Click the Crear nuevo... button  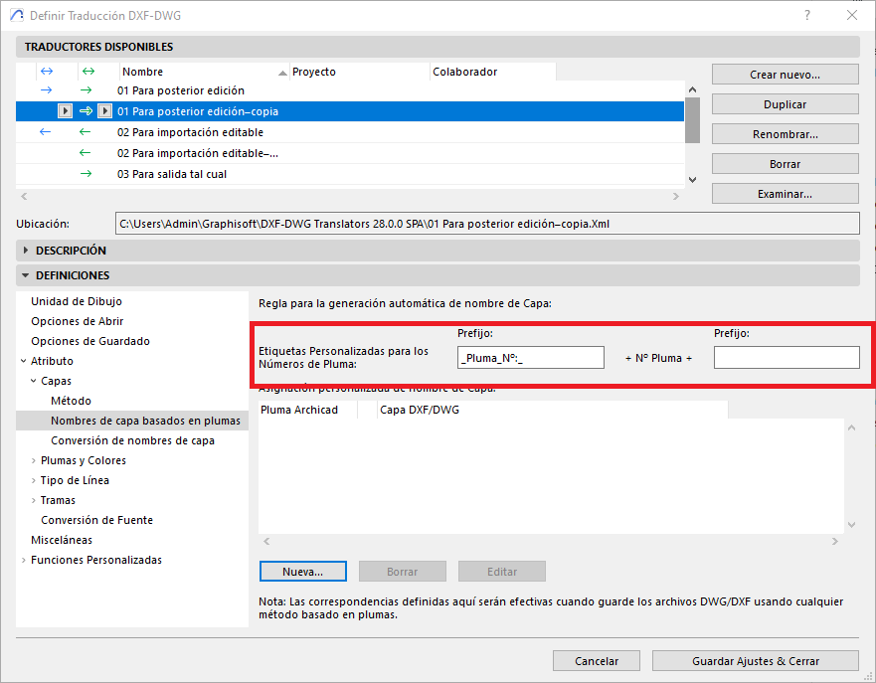click(x=785, y=75)
